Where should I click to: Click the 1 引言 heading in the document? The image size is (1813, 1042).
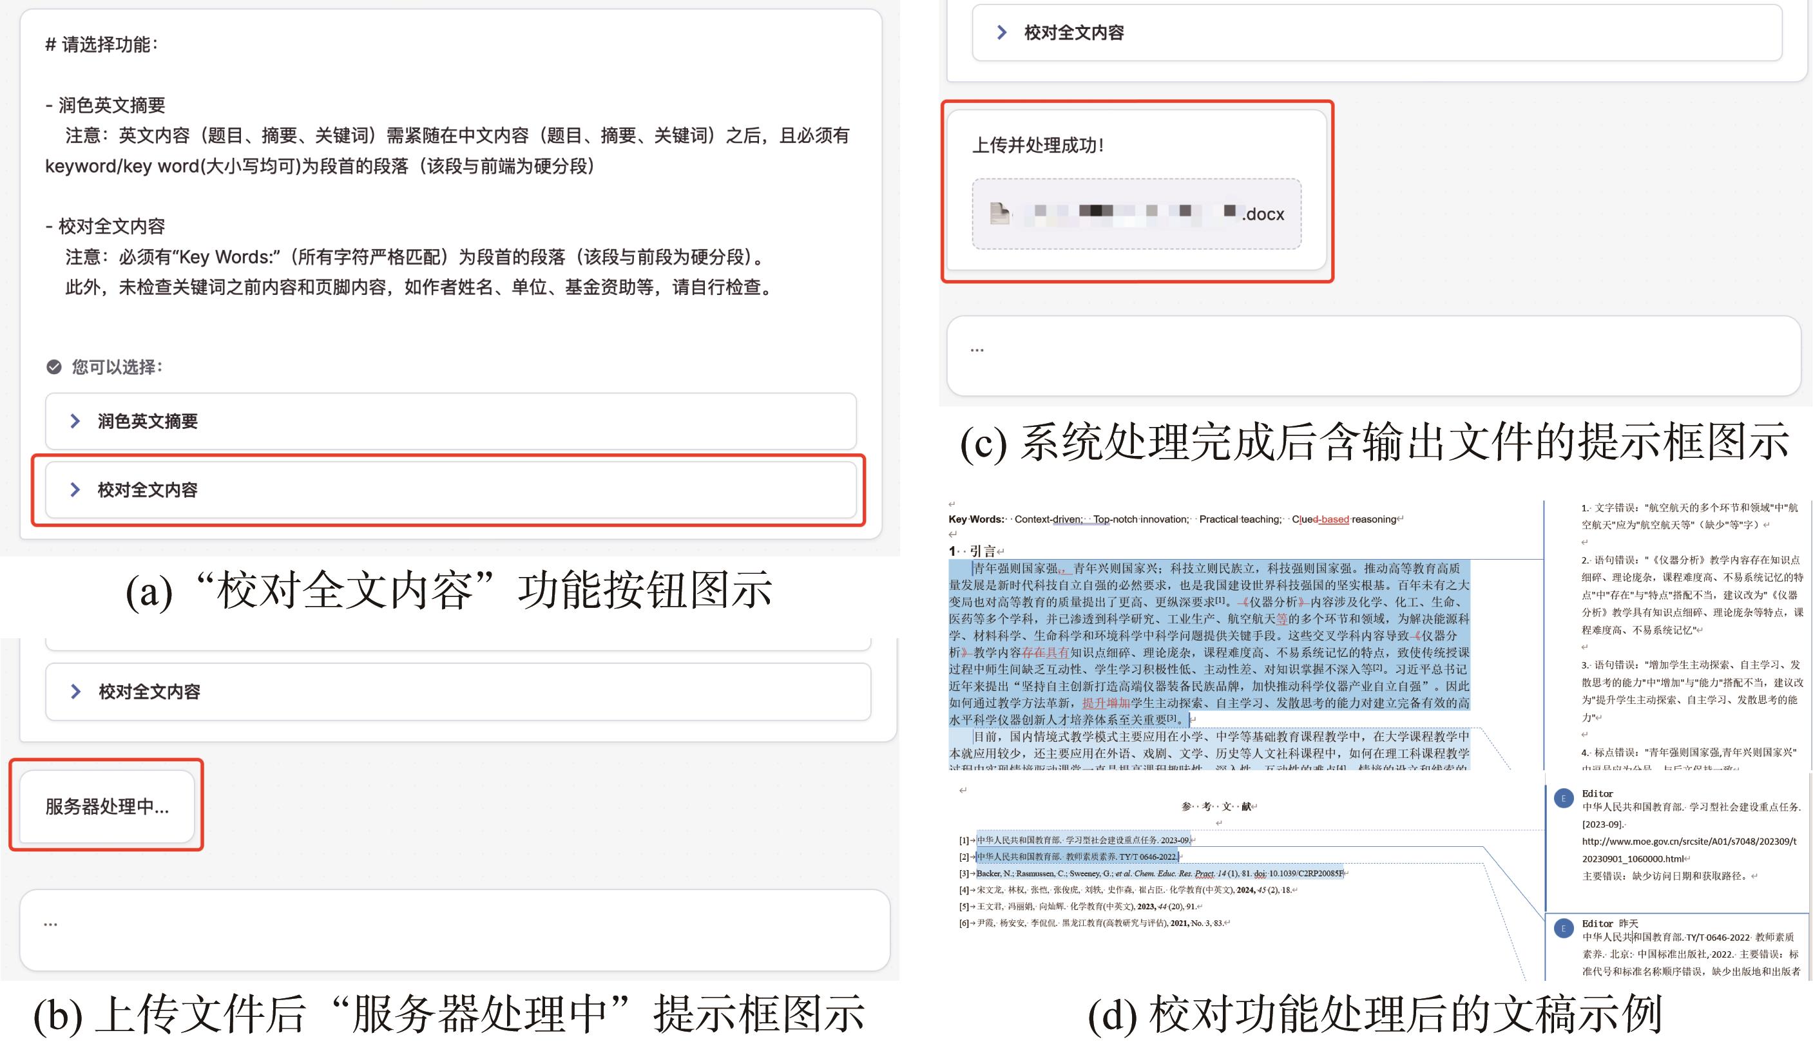click(x=981, y=551)
